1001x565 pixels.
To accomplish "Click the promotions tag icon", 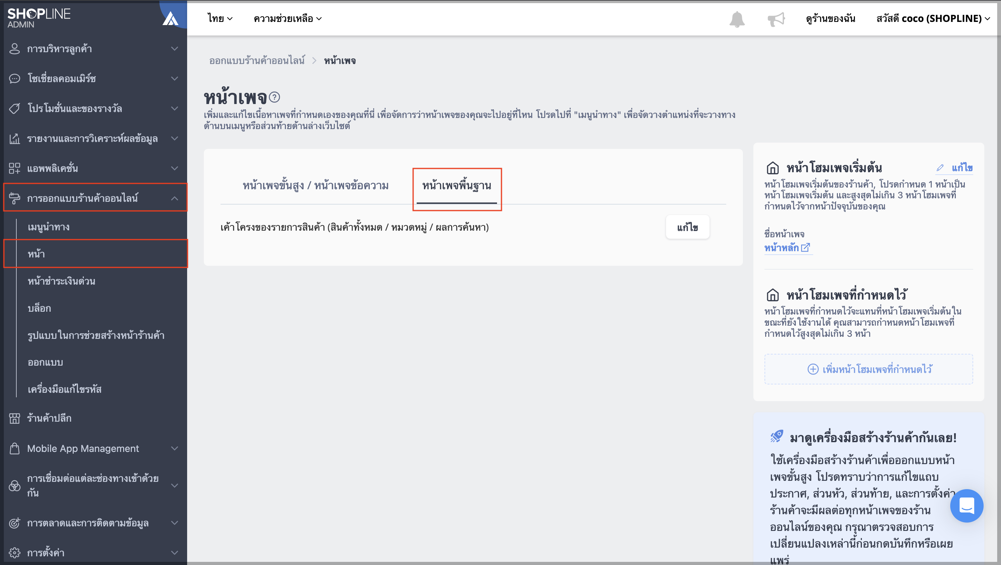I will (x=14, y=109).
